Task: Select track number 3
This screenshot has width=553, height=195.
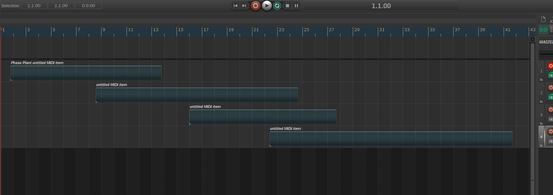Action: pyautogui.click(x=541, y=115)
